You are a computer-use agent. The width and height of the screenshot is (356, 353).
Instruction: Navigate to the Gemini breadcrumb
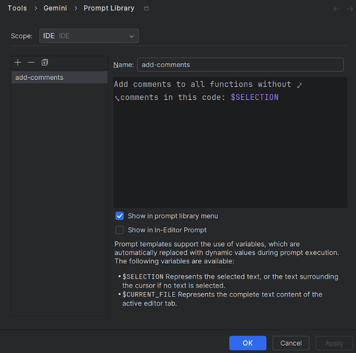[x=55, y=8]
